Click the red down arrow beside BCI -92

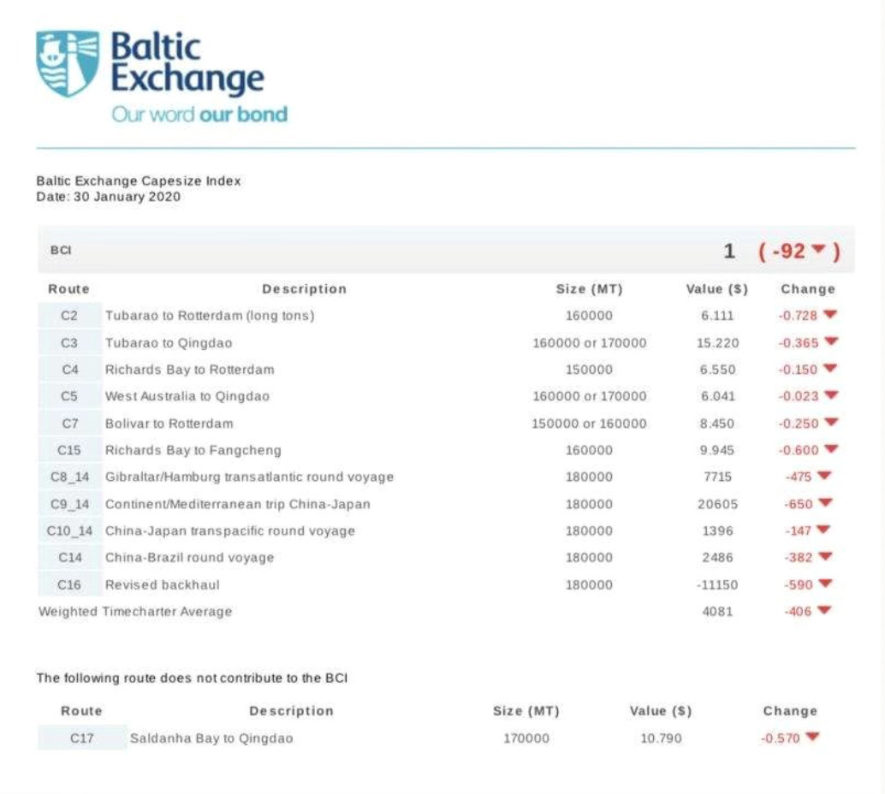[819, 250]
